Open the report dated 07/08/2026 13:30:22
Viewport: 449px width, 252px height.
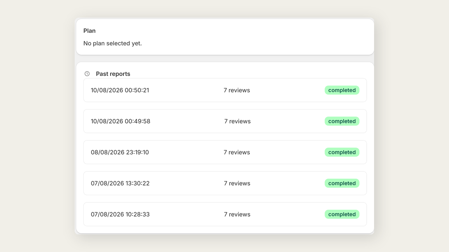tap(225, 183)
